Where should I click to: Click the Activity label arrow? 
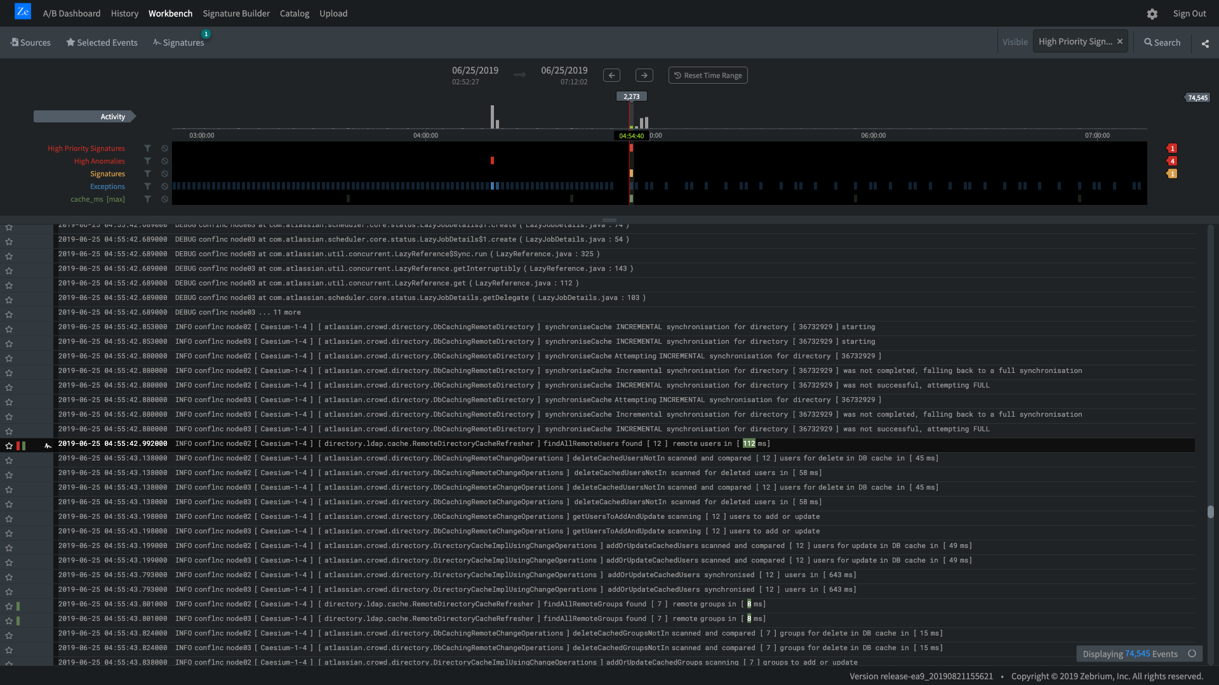pyautogui.click(x=85, y=117)
